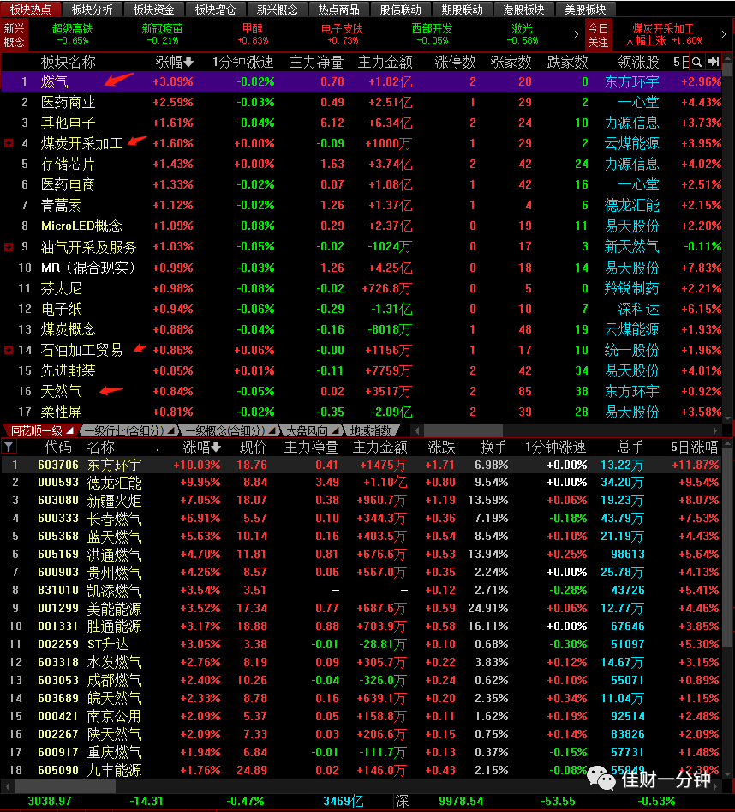Image resolution: width=735 pixels, height=812 pixels.
Task: Open the 美股板块 tab
Action: [x=585, y=9]
